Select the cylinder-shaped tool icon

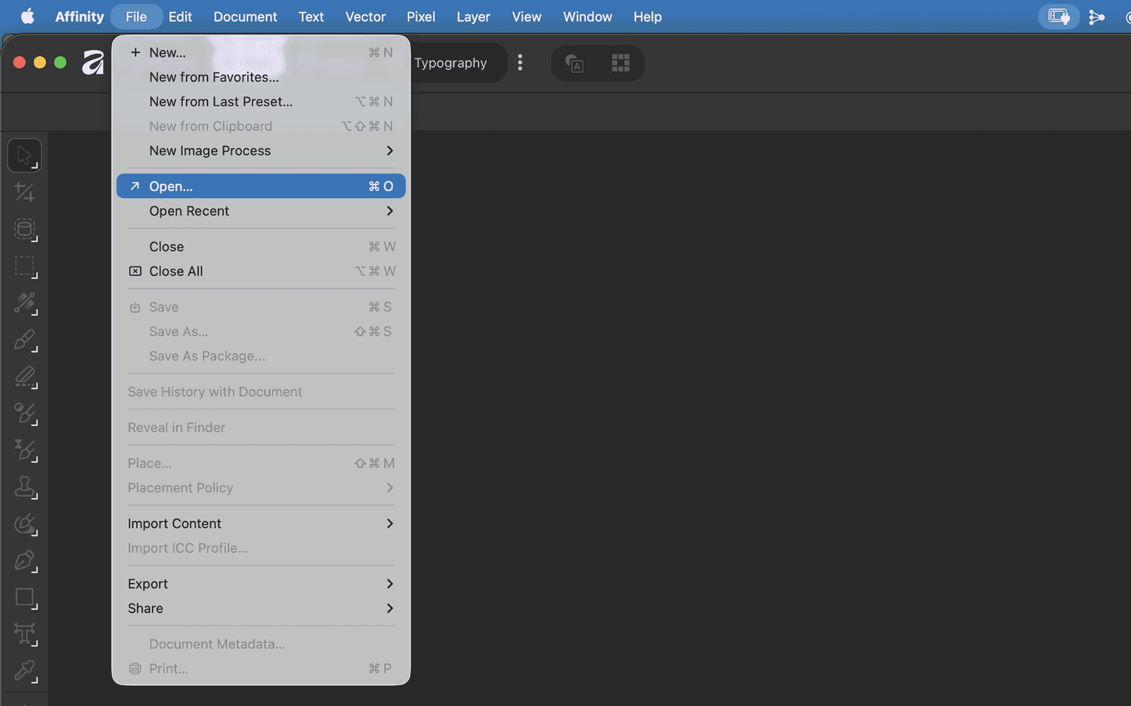[x=24, y=229]
